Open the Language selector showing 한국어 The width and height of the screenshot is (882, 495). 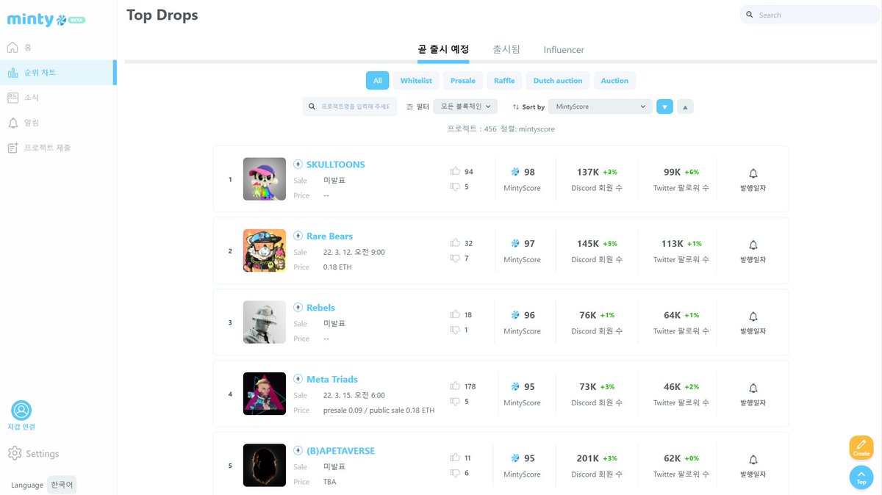tap(62, 485)
